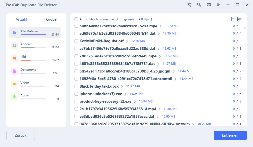
Task: Expand the Automatisch auswählen options arrow
Action: coord(117,19)
